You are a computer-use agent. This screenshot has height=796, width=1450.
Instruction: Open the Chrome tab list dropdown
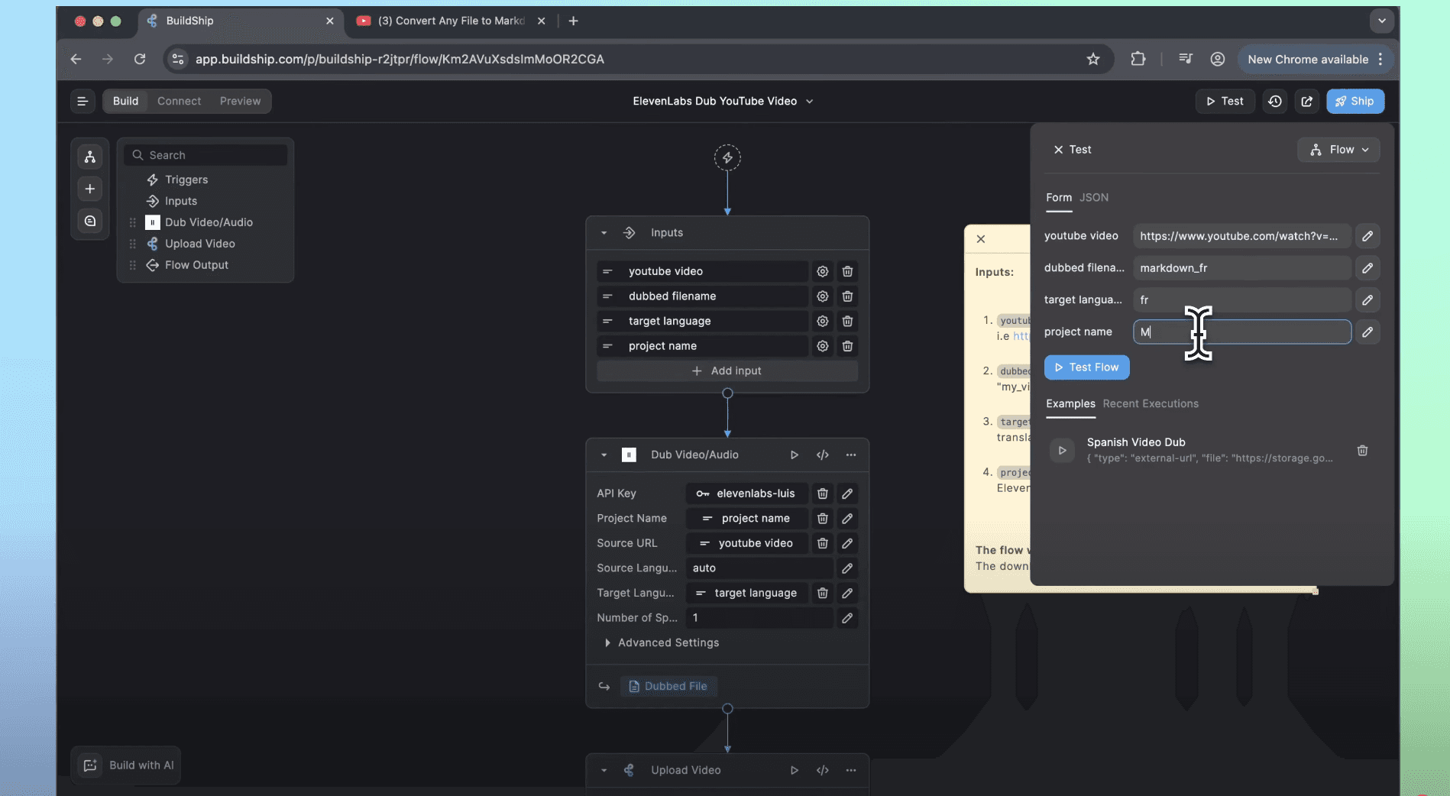coord(1381,21)
